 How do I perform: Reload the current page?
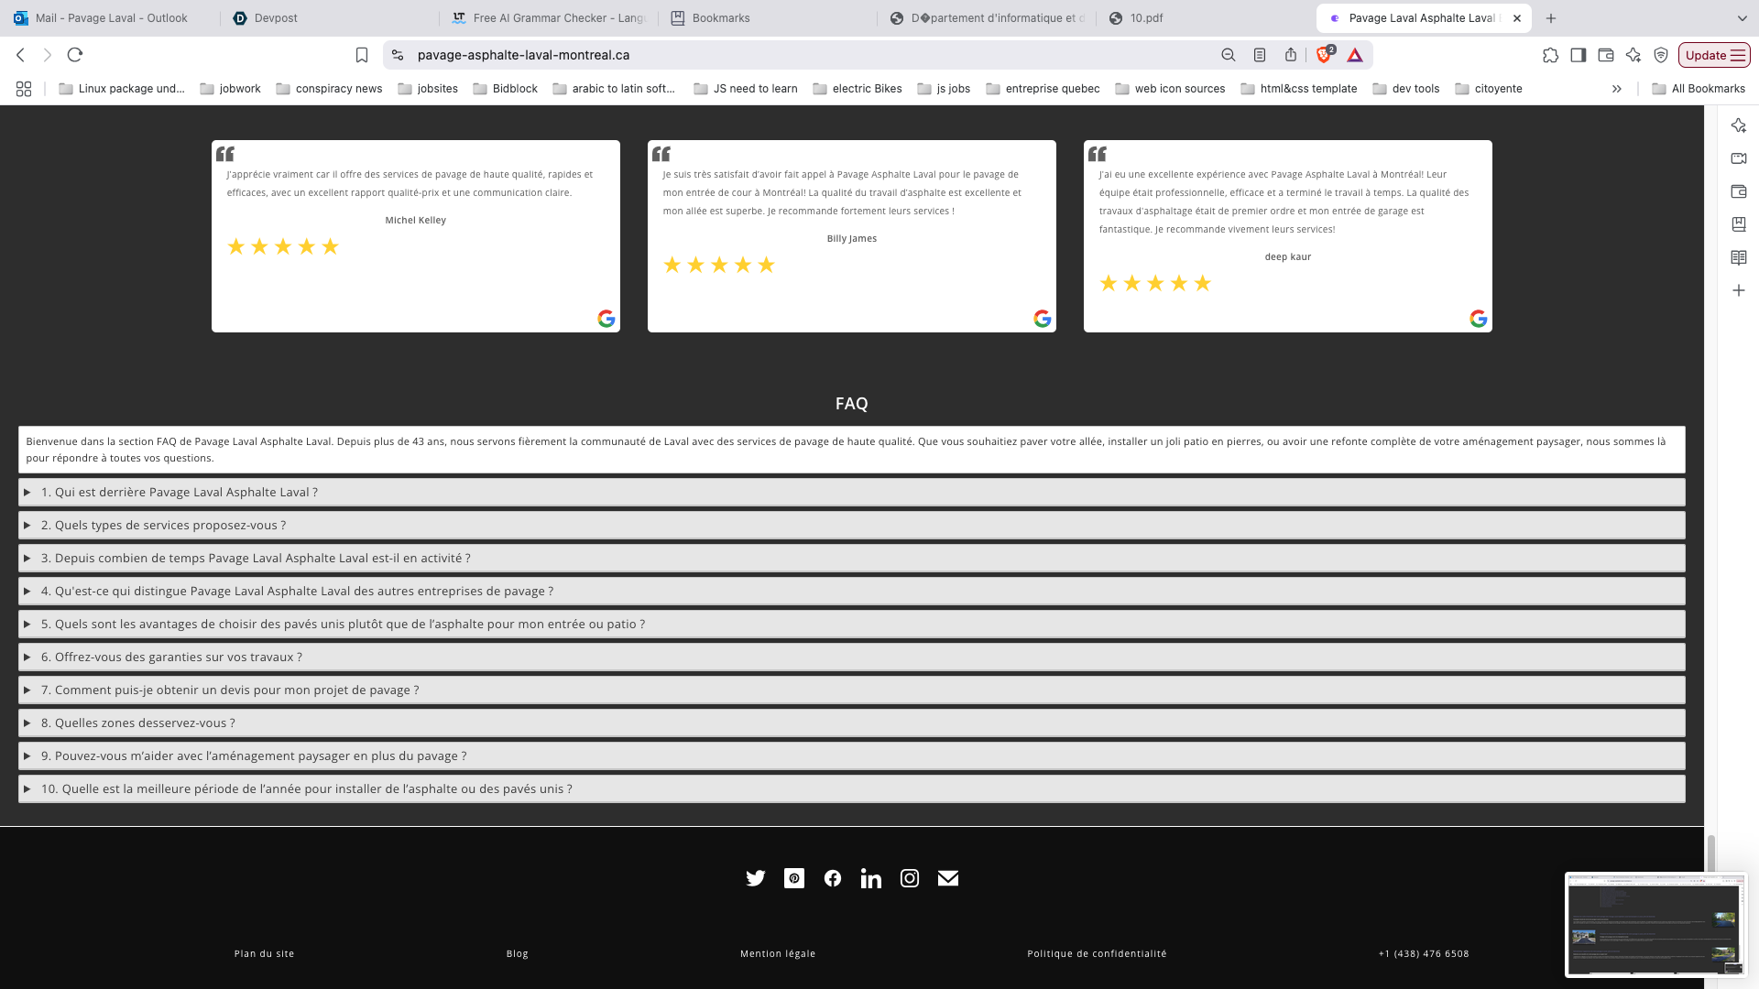75,55
